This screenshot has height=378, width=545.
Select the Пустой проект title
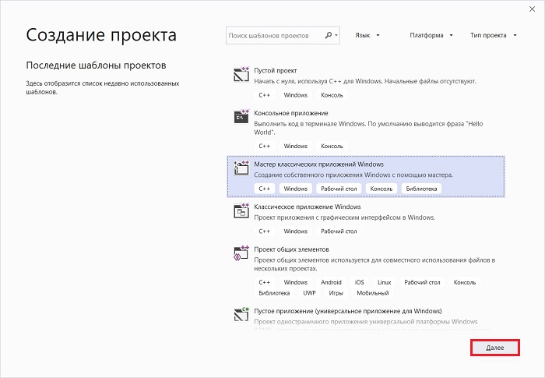[276, 70]
